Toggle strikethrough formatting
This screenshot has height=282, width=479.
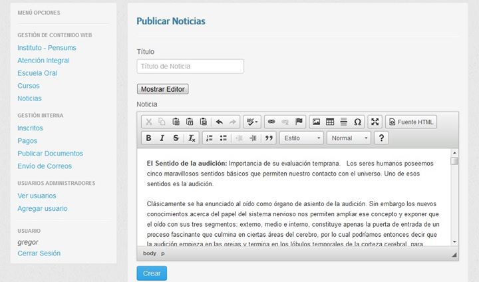[176, 138]
